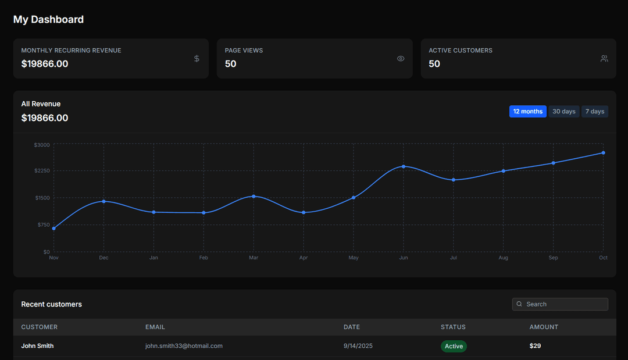The width and height of the screenshot is (628, 360).
Task: Click the eye icon in Page Views
Action: pos(401,59)
